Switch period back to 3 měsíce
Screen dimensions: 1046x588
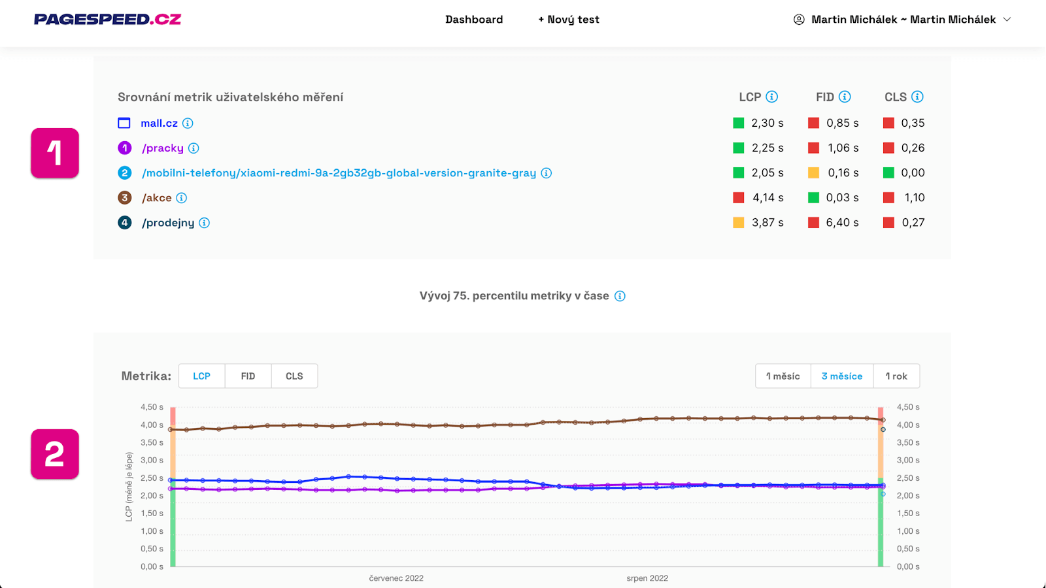tap(841, 376)
